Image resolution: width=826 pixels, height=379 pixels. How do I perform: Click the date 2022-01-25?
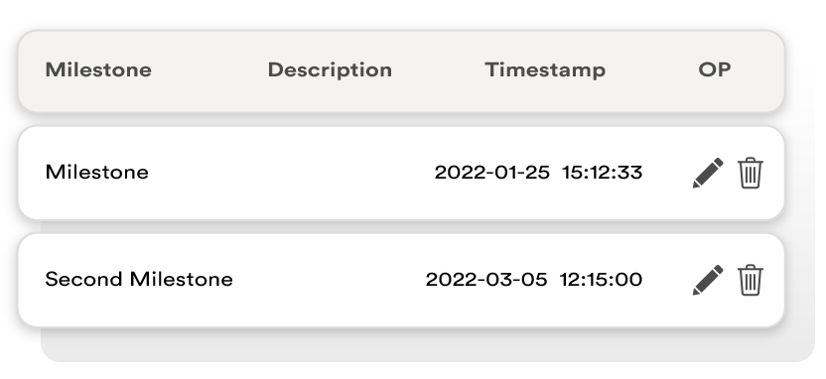(x=492, y=172)
